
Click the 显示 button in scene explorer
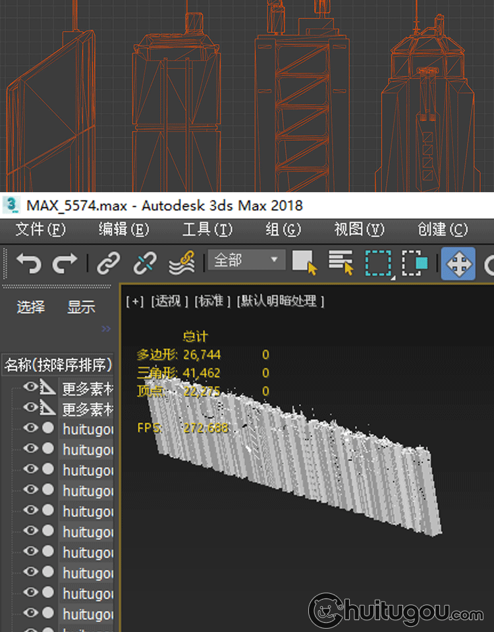[81, 307]
